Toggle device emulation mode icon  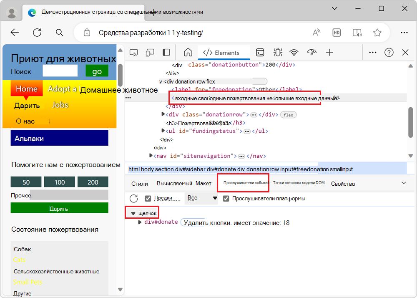(x=151, y=52)
